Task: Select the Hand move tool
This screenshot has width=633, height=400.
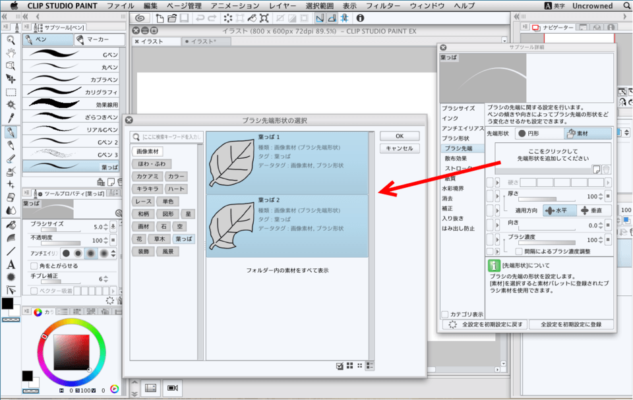Action: point(11,53)
